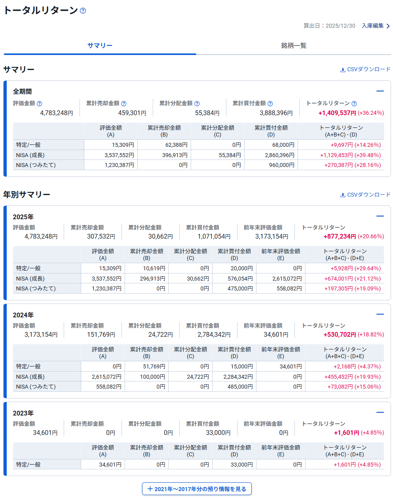The width and height of the screenshot is (393, 499).
Task: Collapse the 2023年 yearly panel
Action: click(x=380, y=412)
